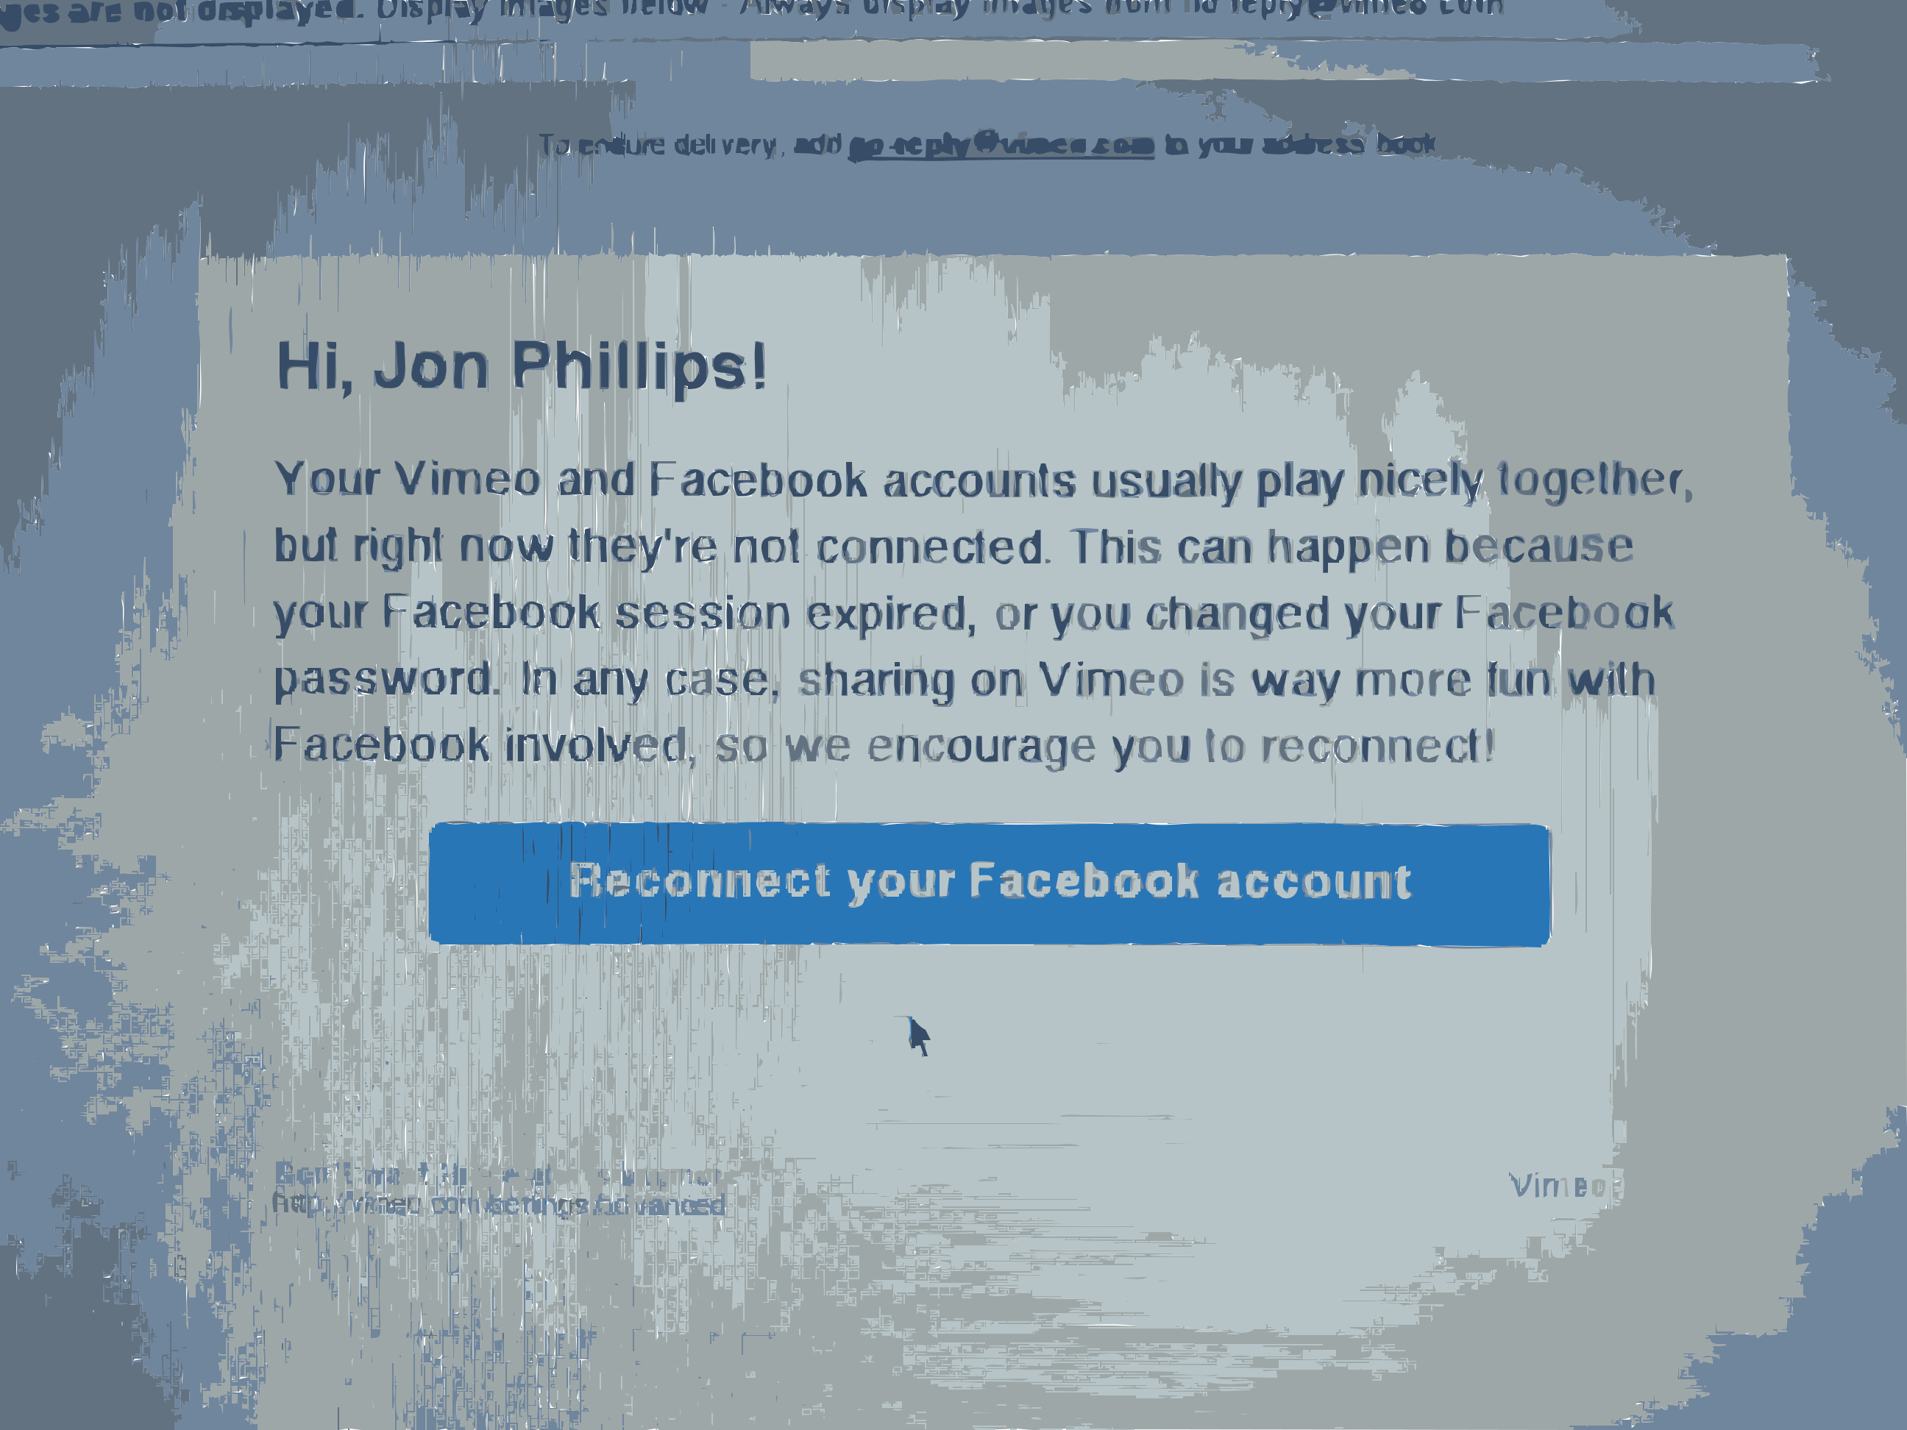Image resolution: width=1907 pixels, height=1430 pixels.
Task: Open the underlined no-reply@vimeo.com address link
Action: coord(1001,144)
